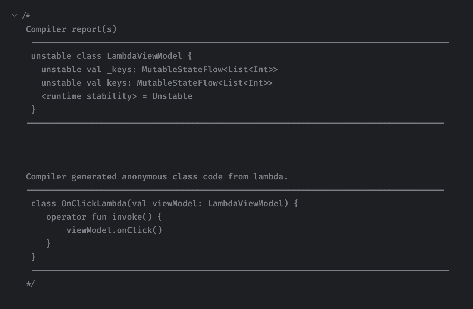The image size is (473, 309).
Task: Place cursor on the '_keys' property line
Action: pos(159,69)
